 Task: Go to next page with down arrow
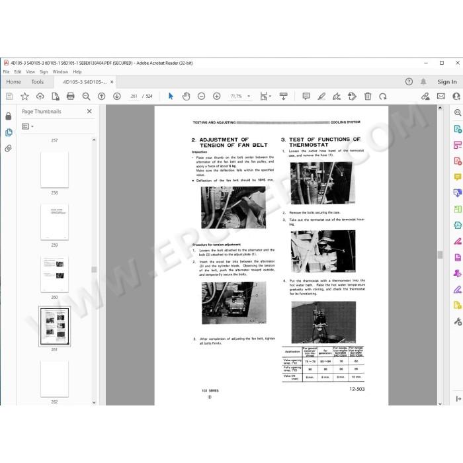coord(117,97)
